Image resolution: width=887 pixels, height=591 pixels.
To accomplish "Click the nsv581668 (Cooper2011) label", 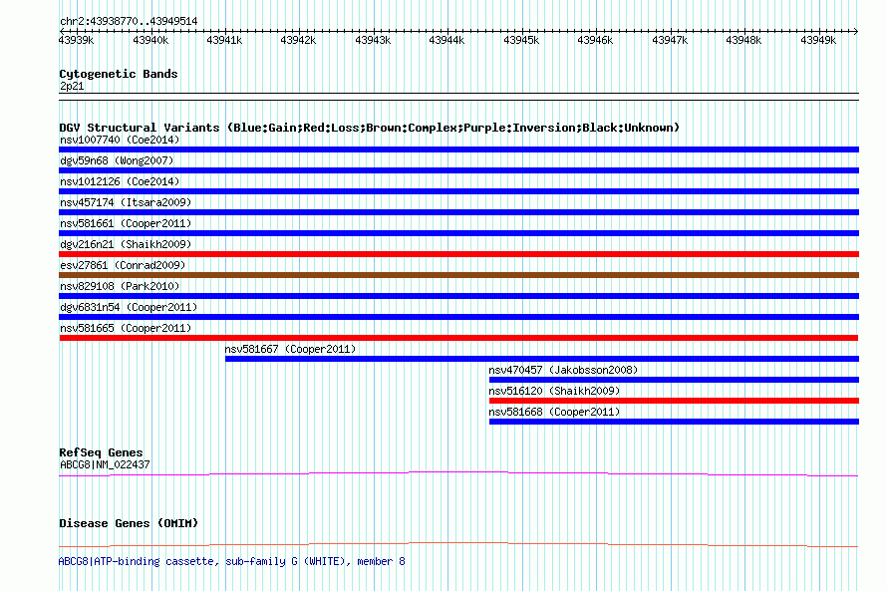I will 554,412.
